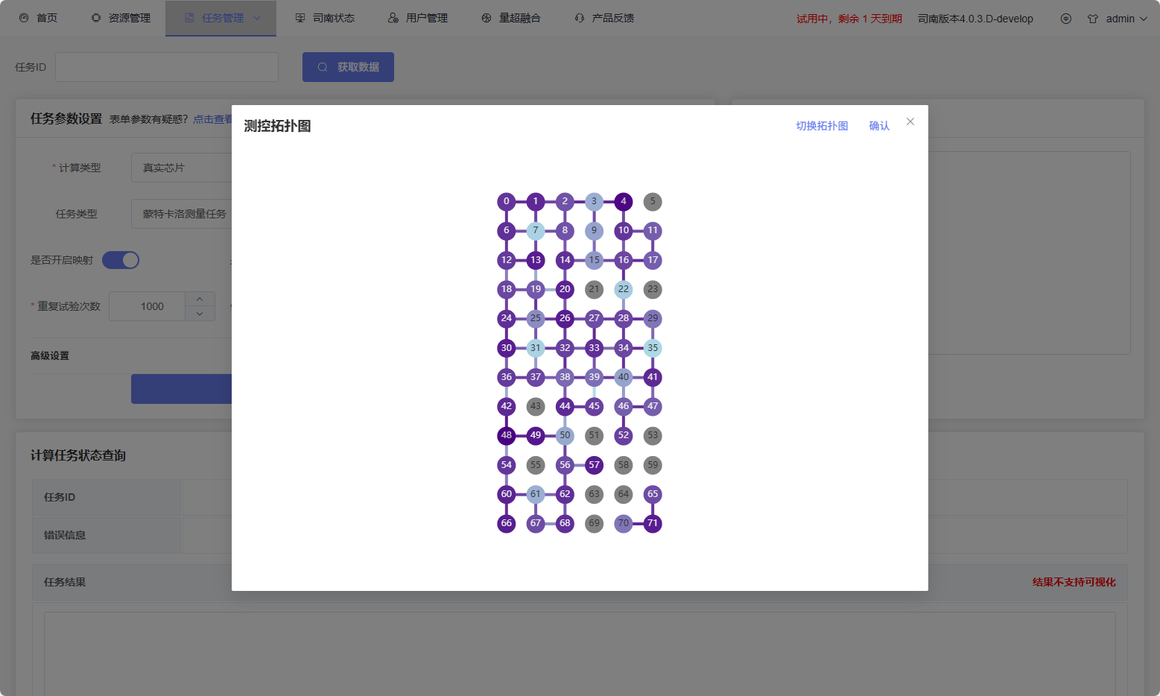1160x696 pixels.
Task: Click the circular icon left of admin
Action: [1065, 19]
